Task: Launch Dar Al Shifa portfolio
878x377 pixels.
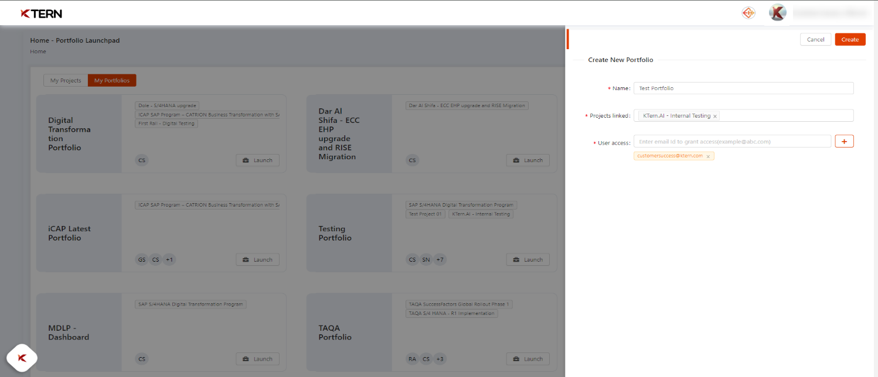Action: point(528,160)
